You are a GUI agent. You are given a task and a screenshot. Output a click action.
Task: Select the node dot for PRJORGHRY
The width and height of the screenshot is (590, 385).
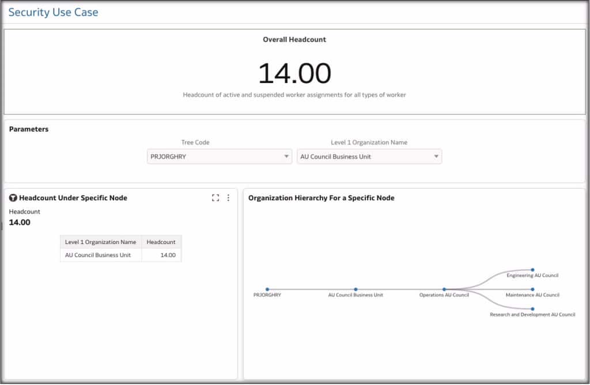(266, 289)
